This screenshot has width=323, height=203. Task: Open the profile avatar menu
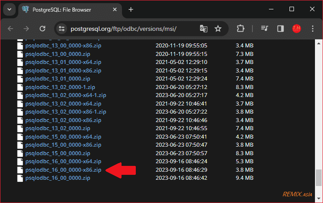click(297, 29)
